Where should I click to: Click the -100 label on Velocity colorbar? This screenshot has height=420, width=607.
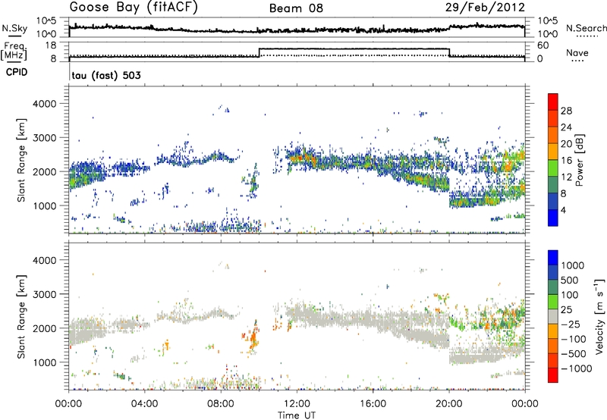click(x=574, y=339)
